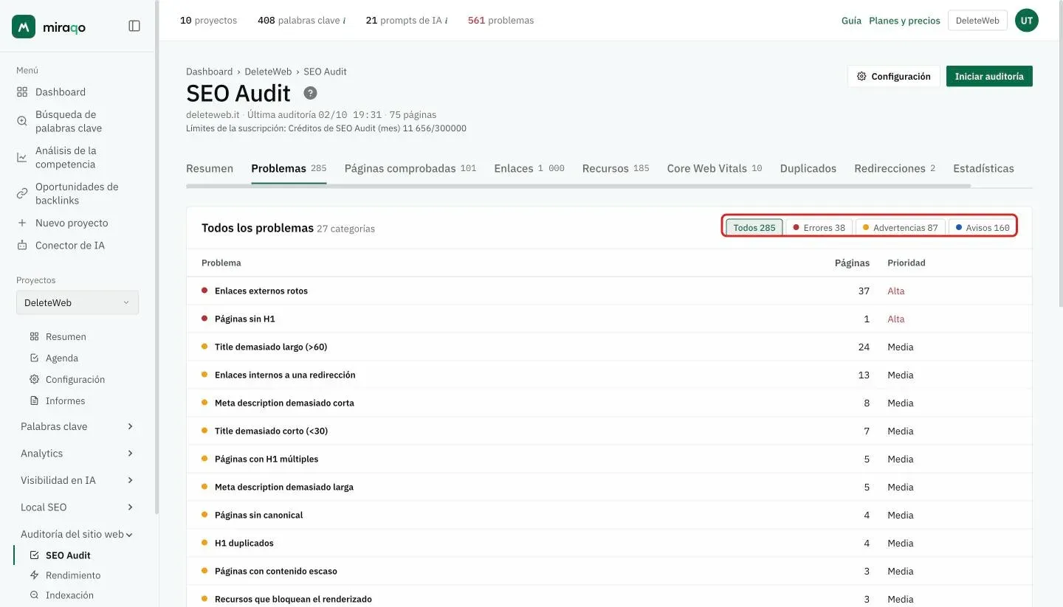Open the Core Web Vitals tab
This screenshot has height=607, width=1063.
[x=715, y=168]
